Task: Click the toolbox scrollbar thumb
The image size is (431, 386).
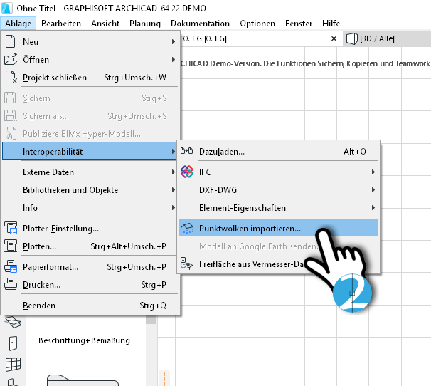Action: pos(151,319)
